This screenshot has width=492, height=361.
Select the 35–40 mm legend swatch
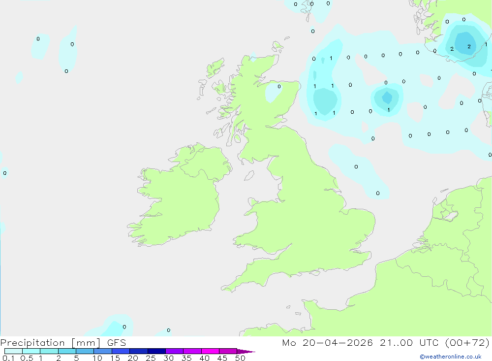pyautogui.click(x=192, y=351)
